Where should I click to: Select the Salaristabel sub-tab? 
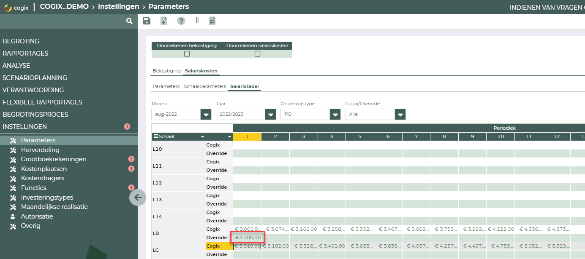[x=245, y=86]
